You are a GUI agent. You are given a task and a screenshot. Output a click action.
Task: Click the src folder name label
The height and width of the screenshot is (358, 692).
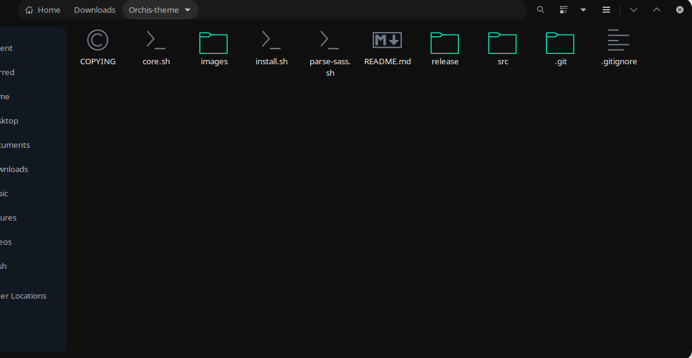click(503, 62)
